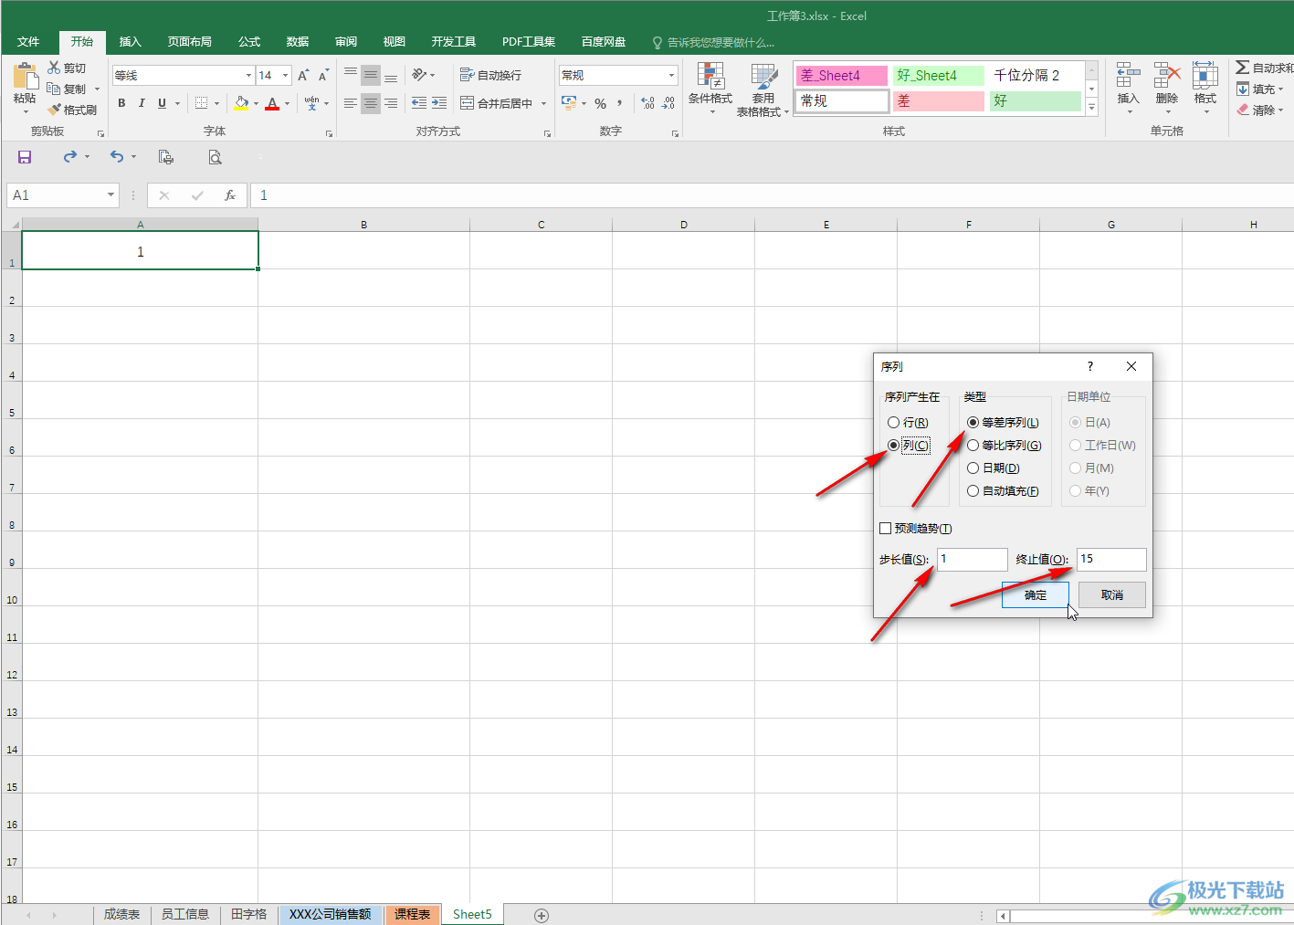Screen dimensions: 1294x925
Task: Click 自动求和 AutoSum button
Action: tap(1264, 68)
